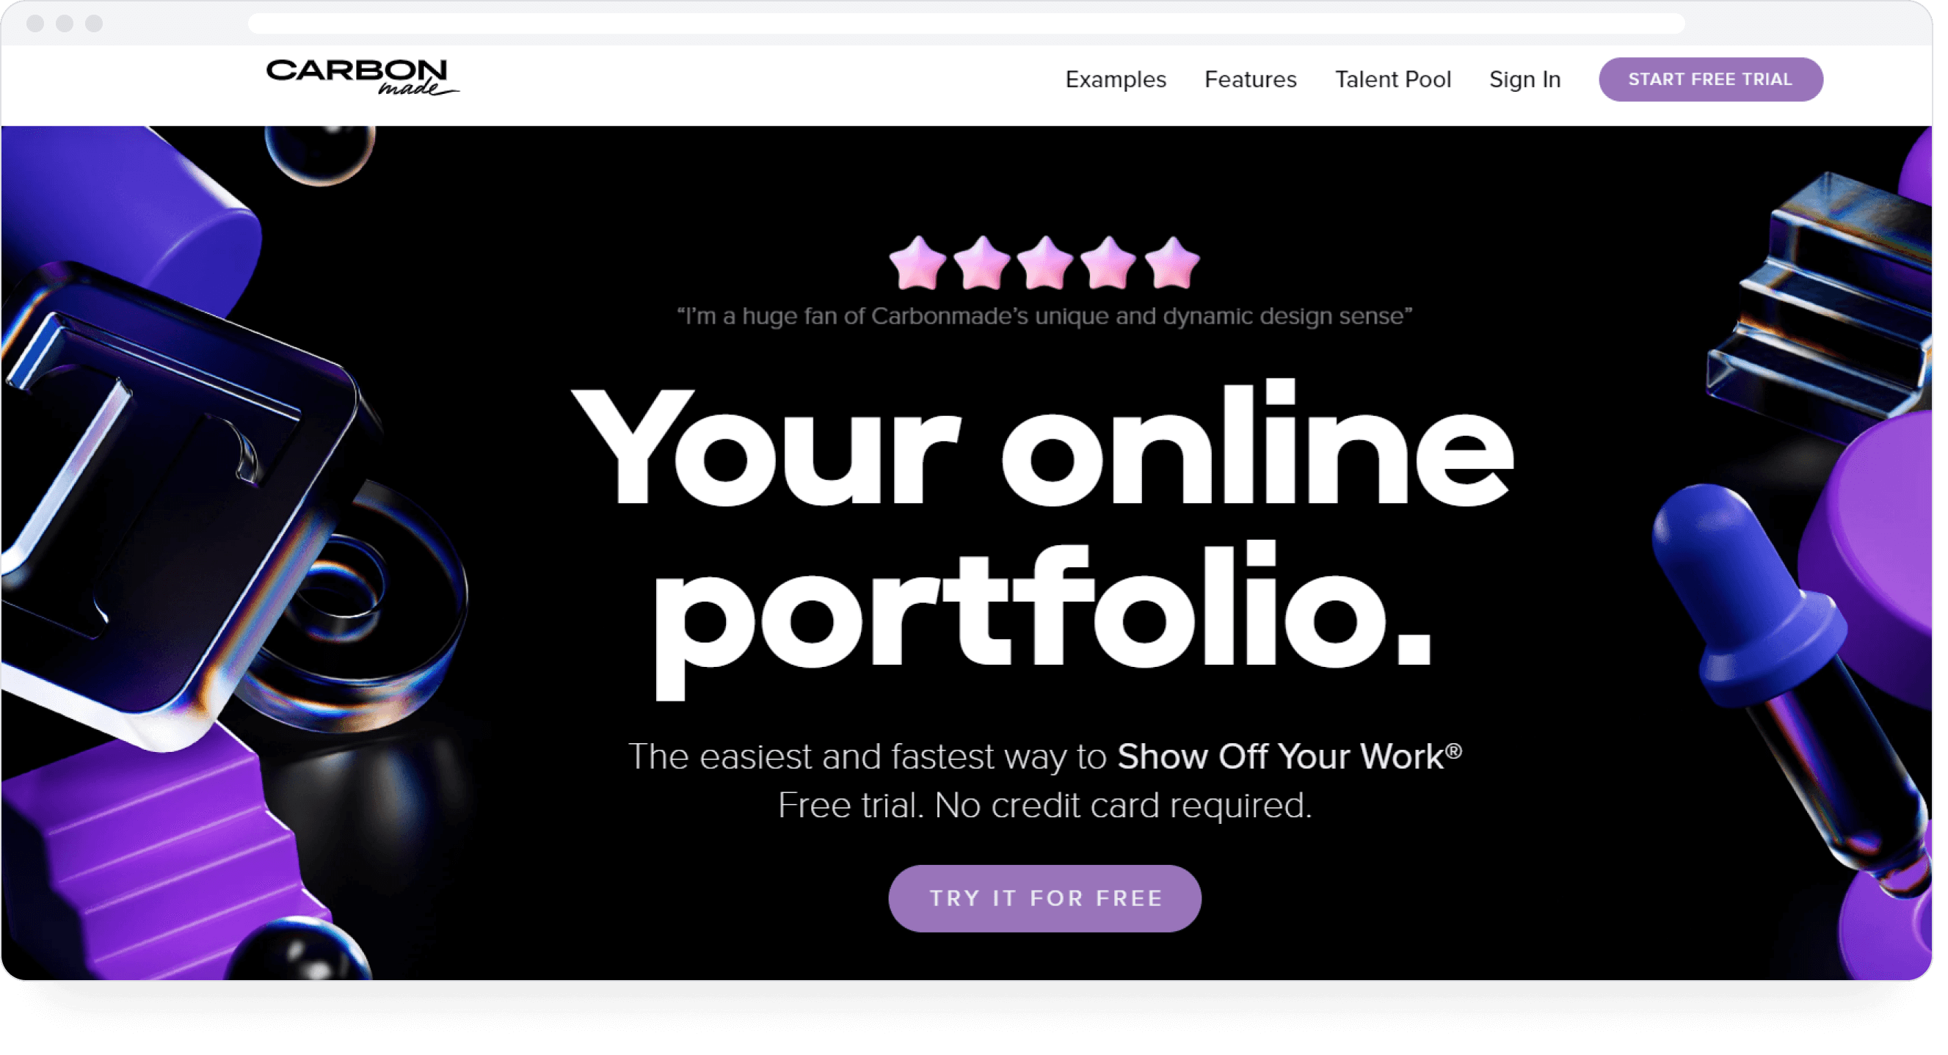Click the first pink star
This screenshot has height=1055, width=1948.
917,263
